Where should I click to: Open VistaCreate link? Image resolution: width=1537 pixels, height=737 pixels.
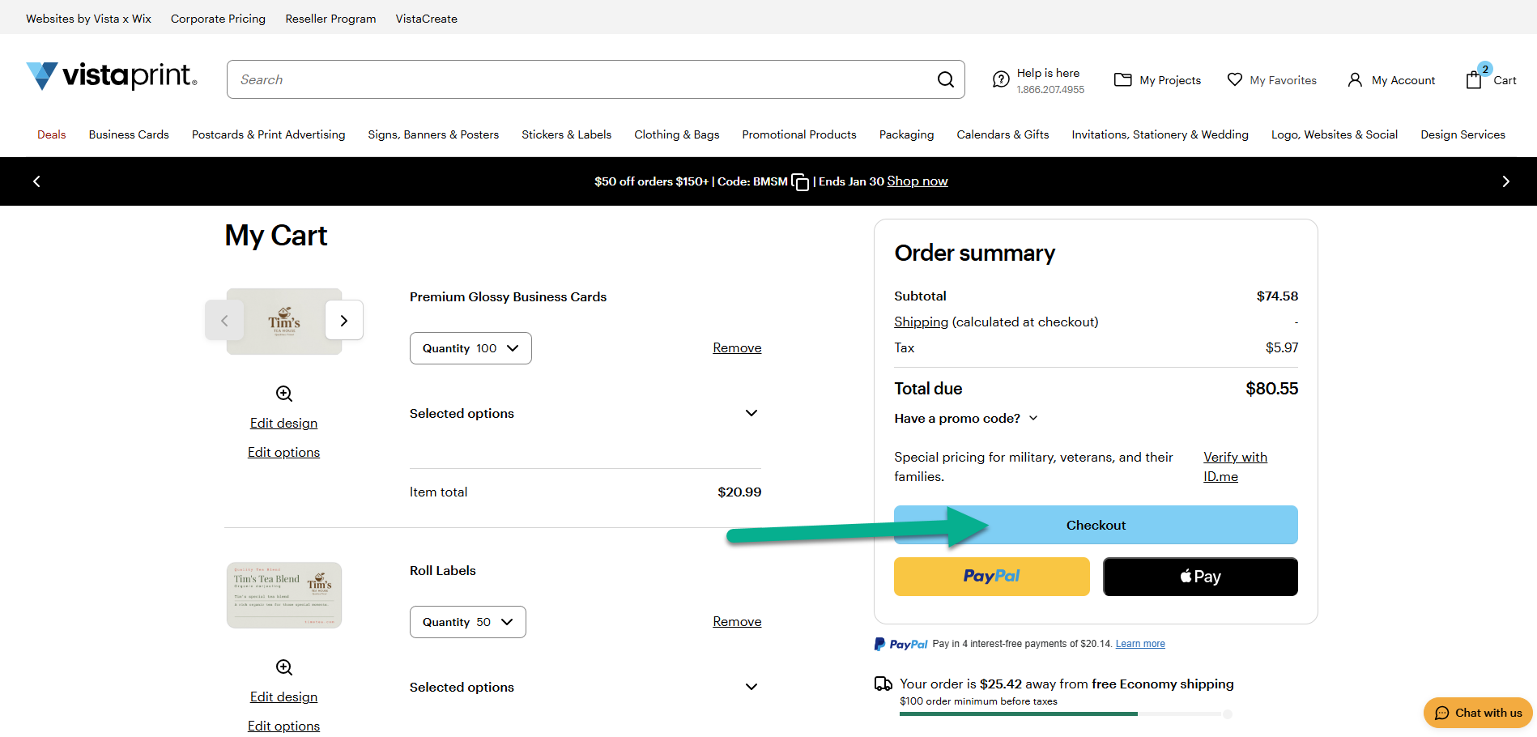[426, 19]
